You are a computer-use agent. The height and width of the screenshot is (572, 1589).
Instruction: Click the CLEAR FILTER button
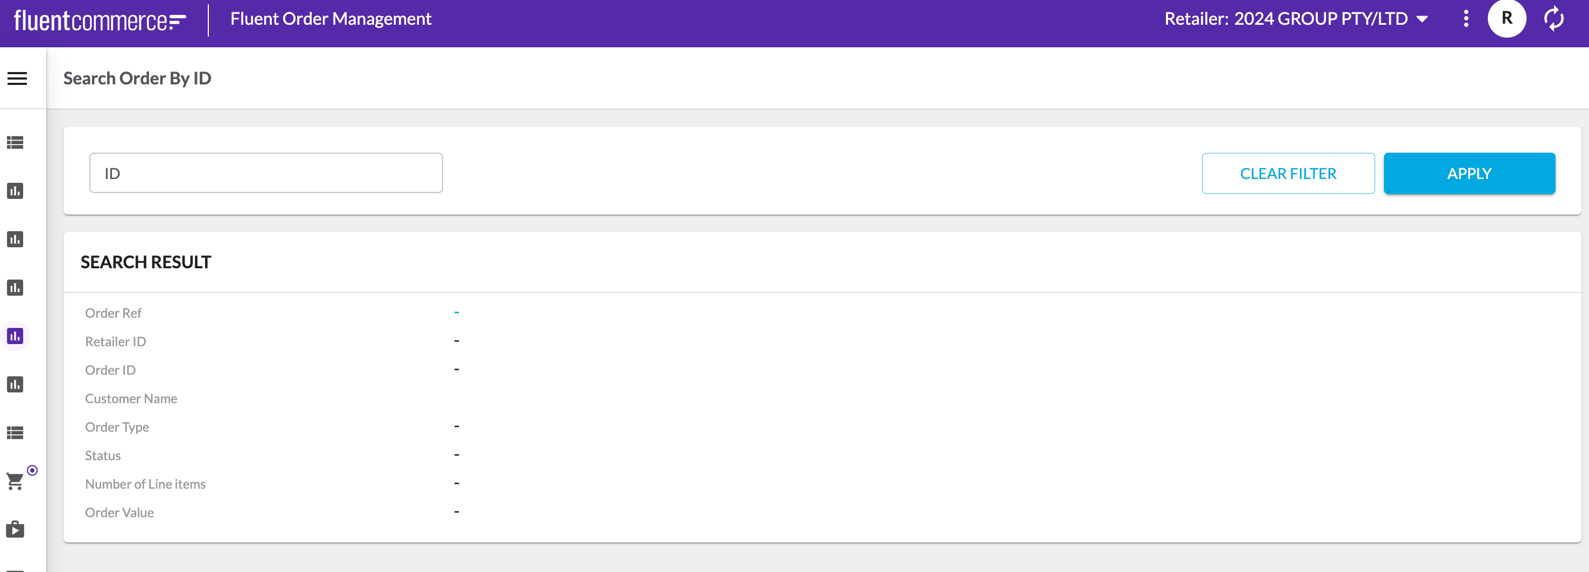coord(1288,173)
